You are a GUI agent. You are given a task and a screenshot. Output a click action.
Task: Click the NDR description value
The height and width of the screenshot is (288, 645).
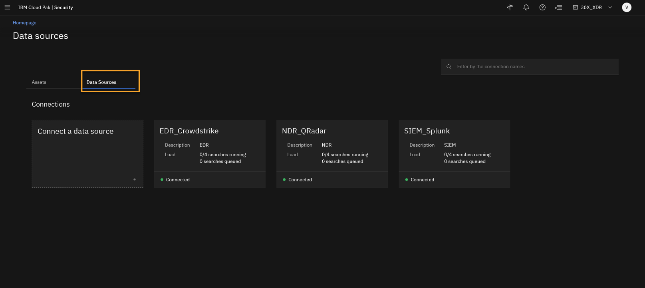point(327,145)
